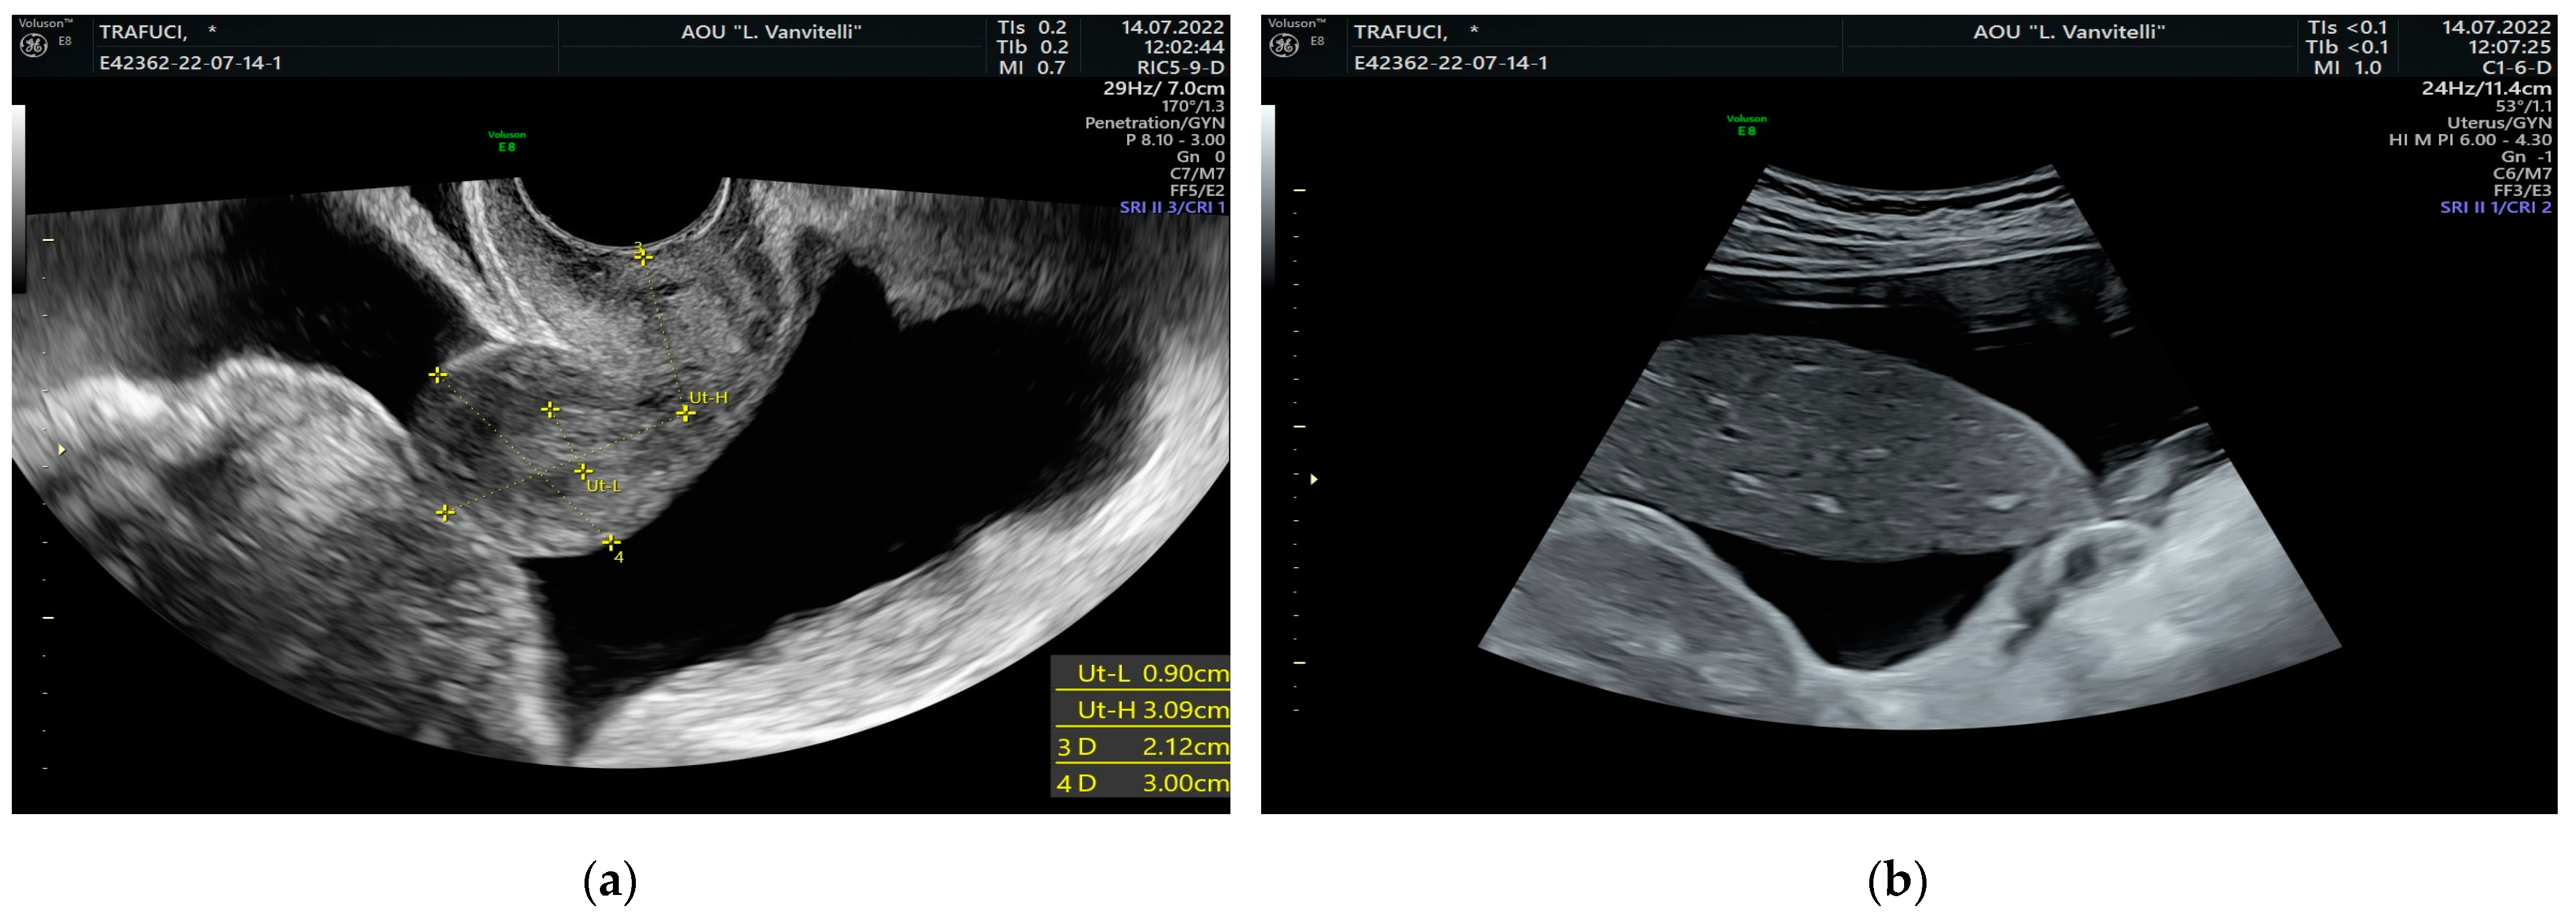
Task: Click patient name TRAFUCI in left header
Action: click(143, 32)
